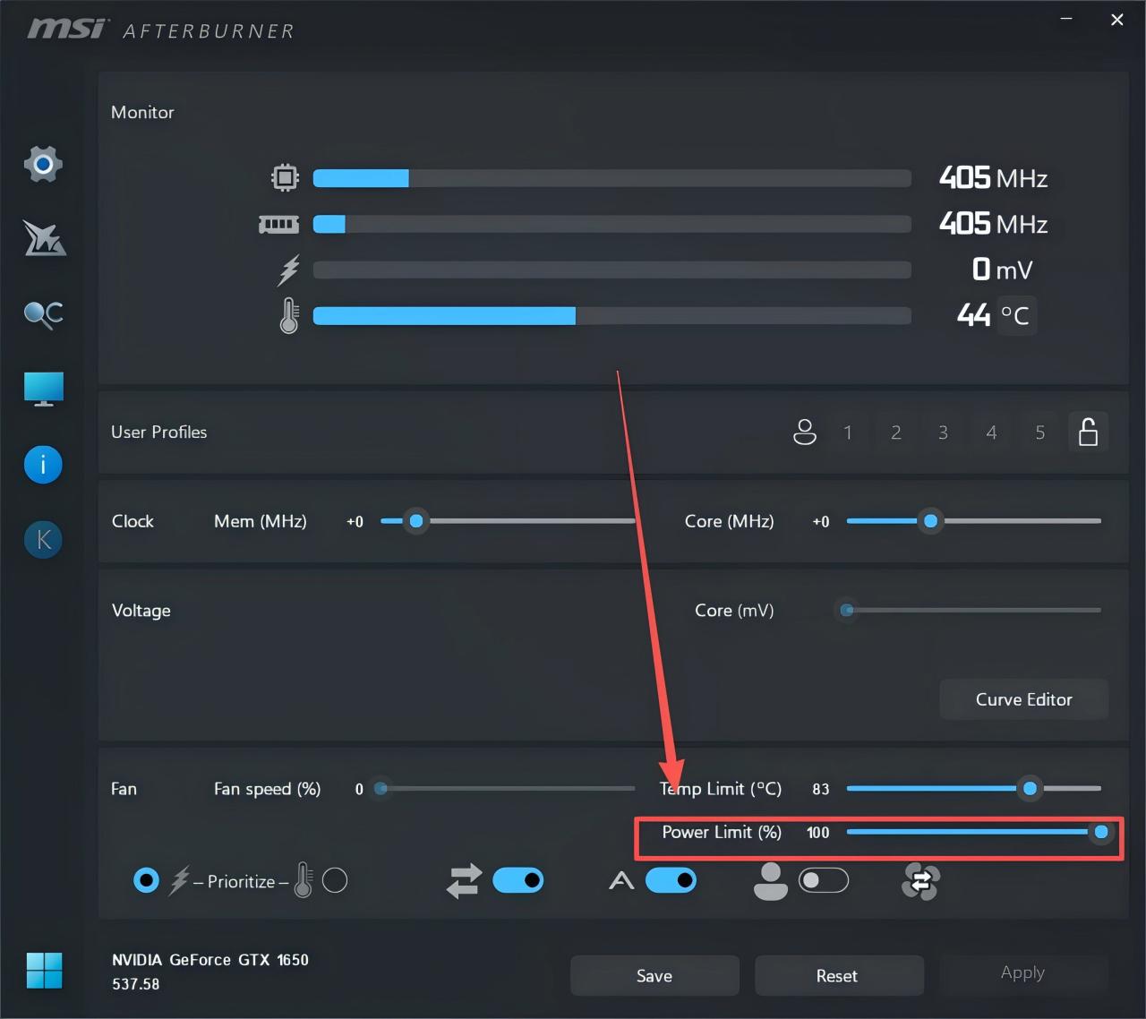
Task: Click the GPU clock usage bar in Monitor
Action: click(x=611, y=177)
